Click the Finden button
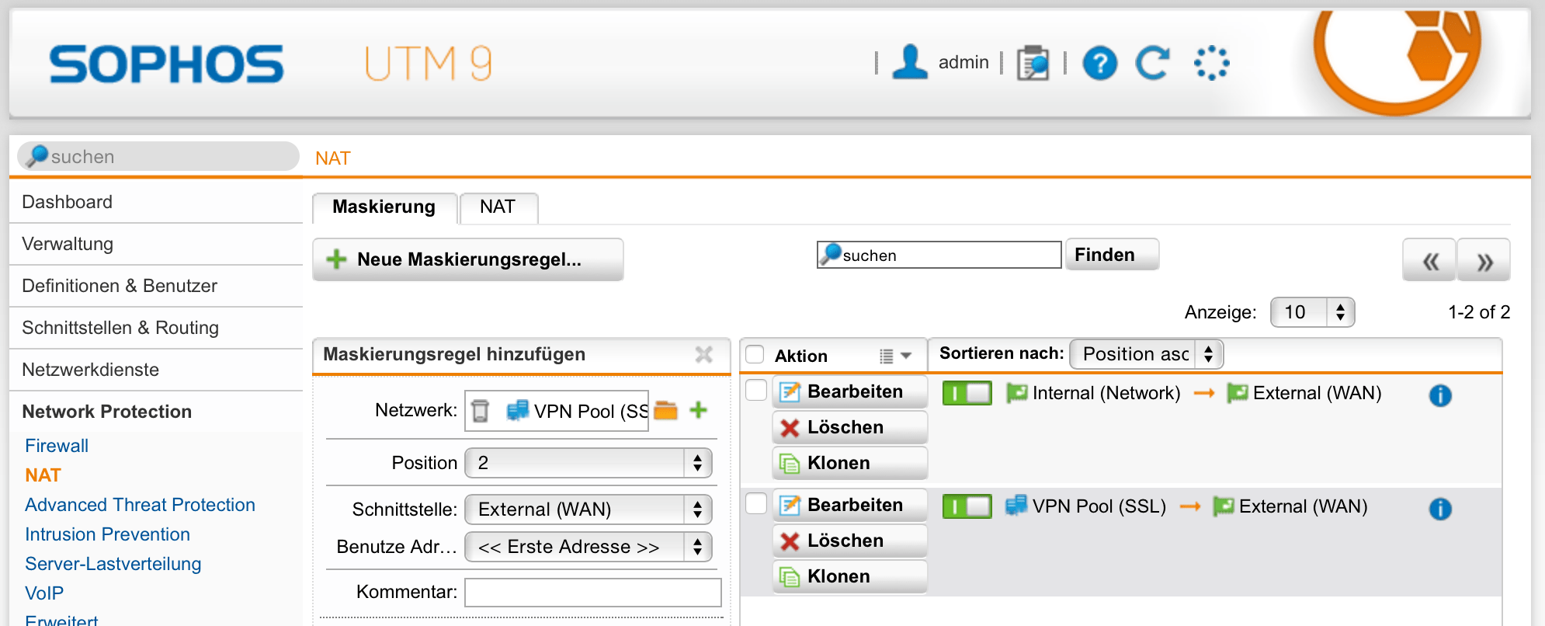1545x626 pixels. 1112,255
